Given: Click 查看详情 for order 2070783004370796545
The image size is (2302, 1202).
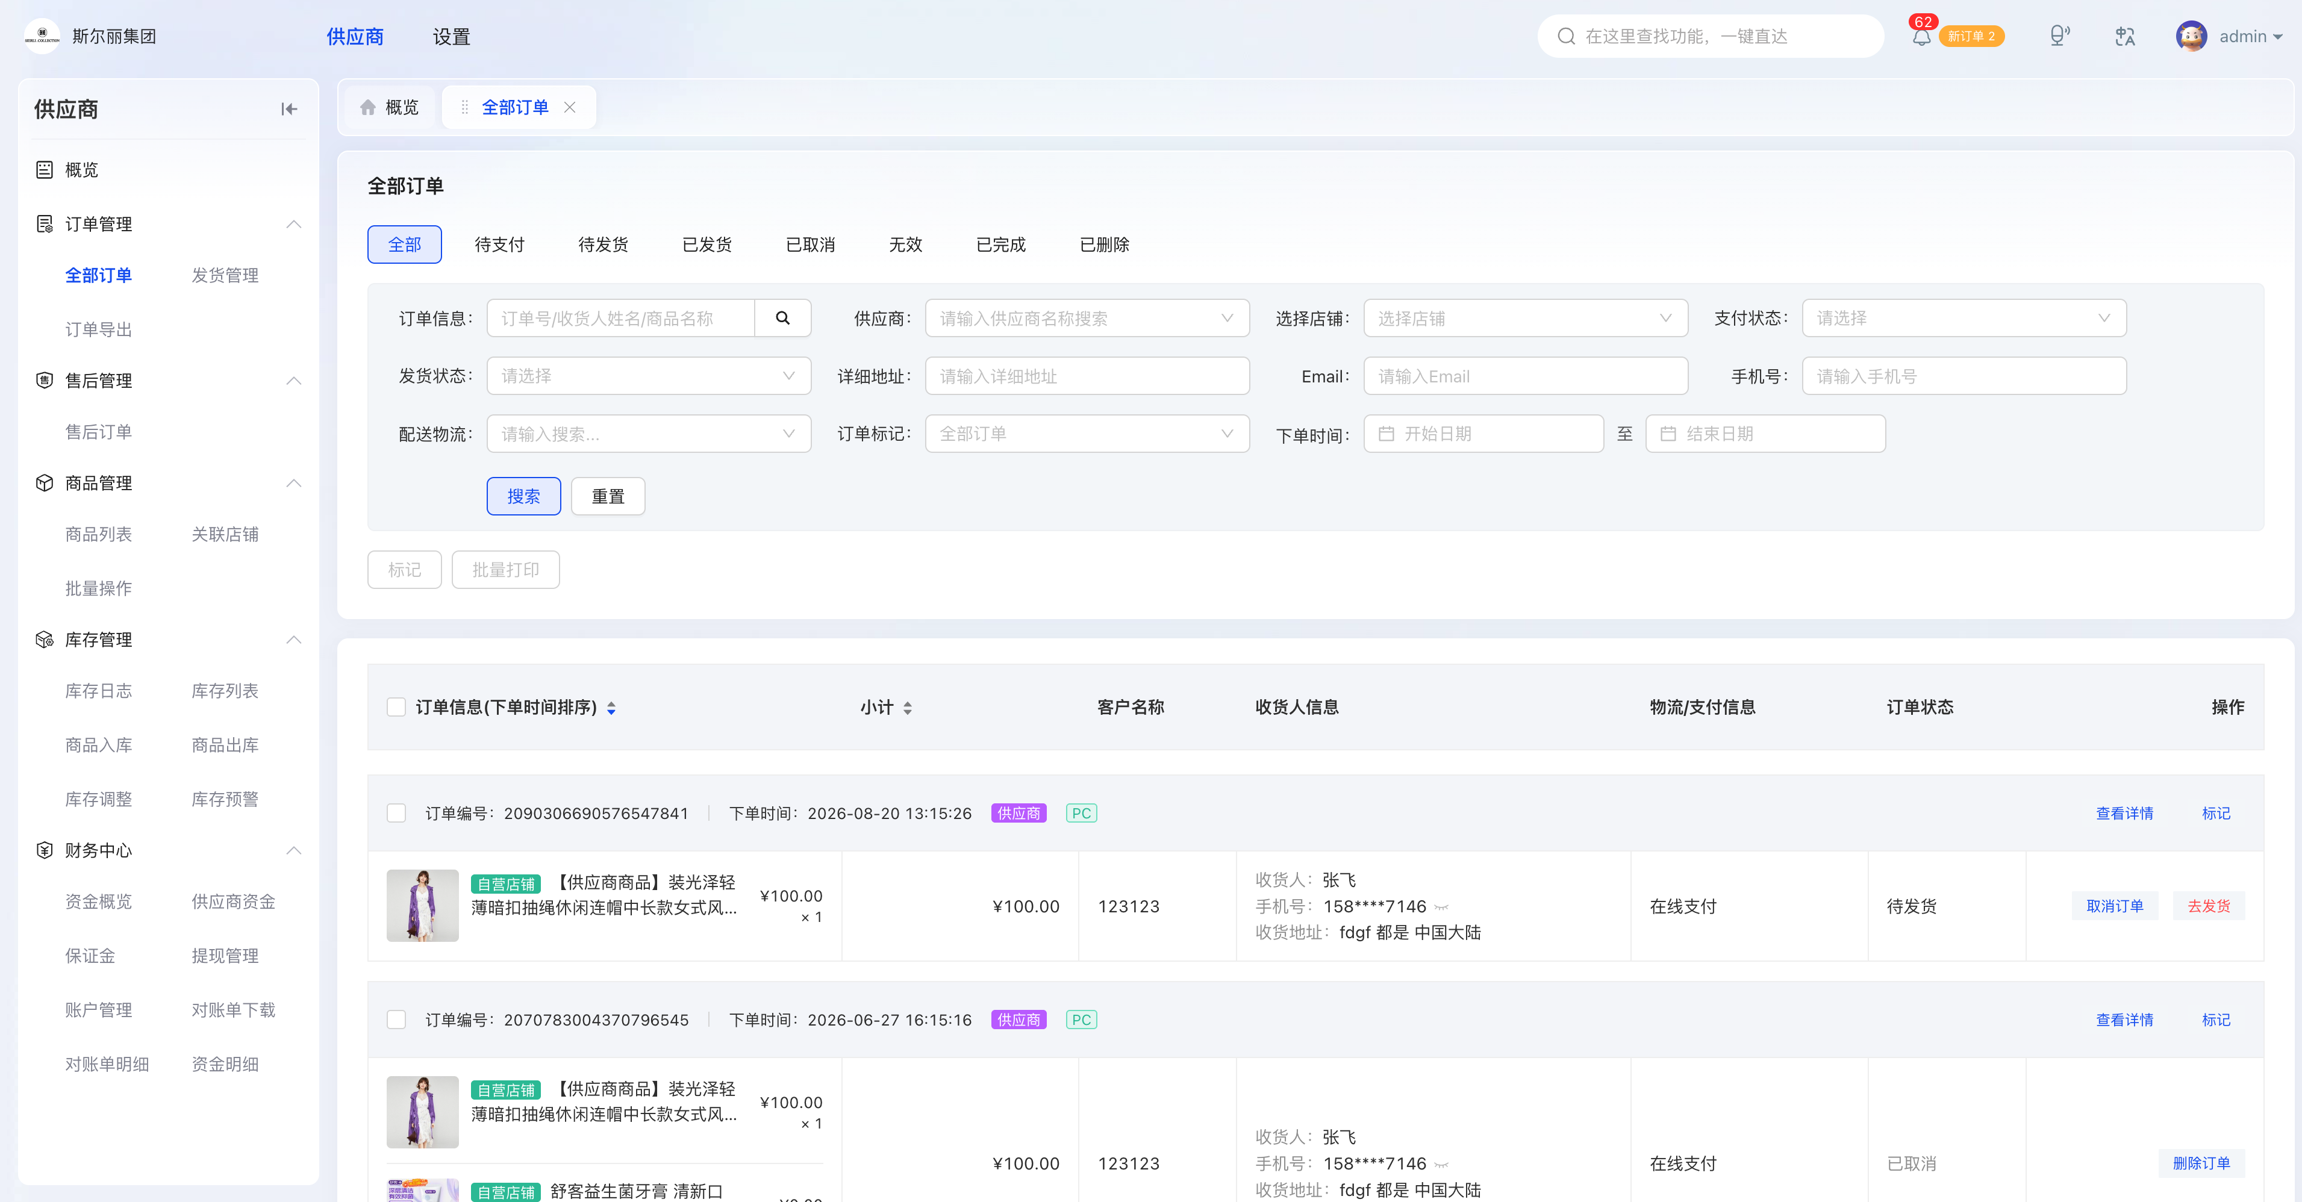Looking at the screenshot, I should pos(2124,1020).
